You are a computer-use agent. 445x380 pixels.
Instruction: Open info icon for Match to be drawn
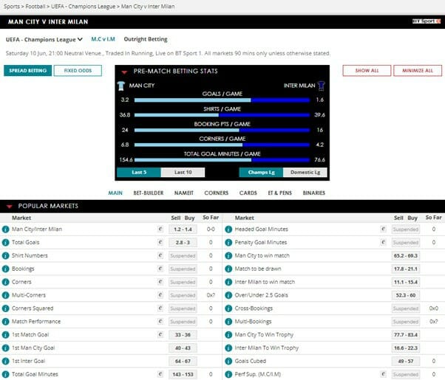tap(228, 269)
